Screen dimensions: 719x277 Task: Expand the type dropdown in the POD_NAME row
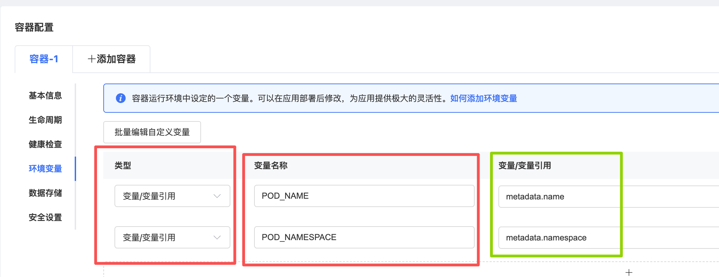click(172, 196)
